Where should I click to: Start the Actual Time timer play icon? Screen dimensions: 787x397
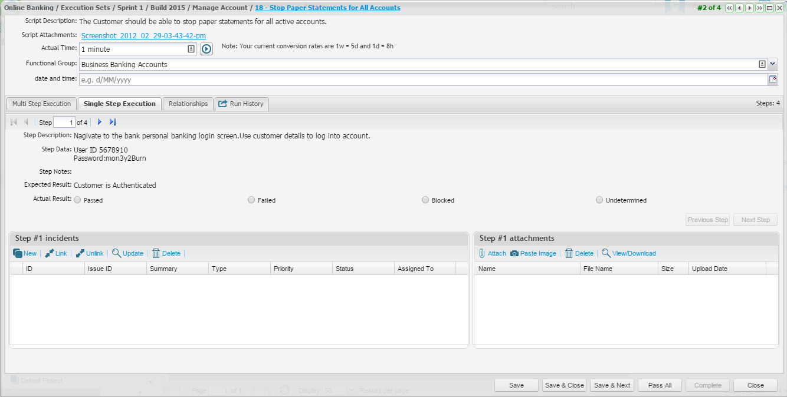coord(206,49)
